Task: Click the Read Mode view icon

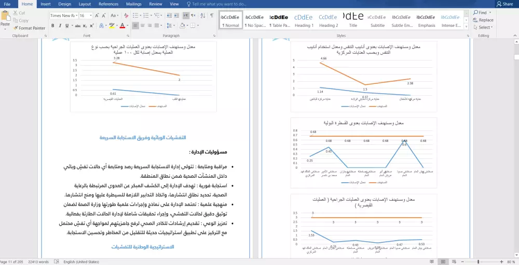Action: [x=432, y=262]
